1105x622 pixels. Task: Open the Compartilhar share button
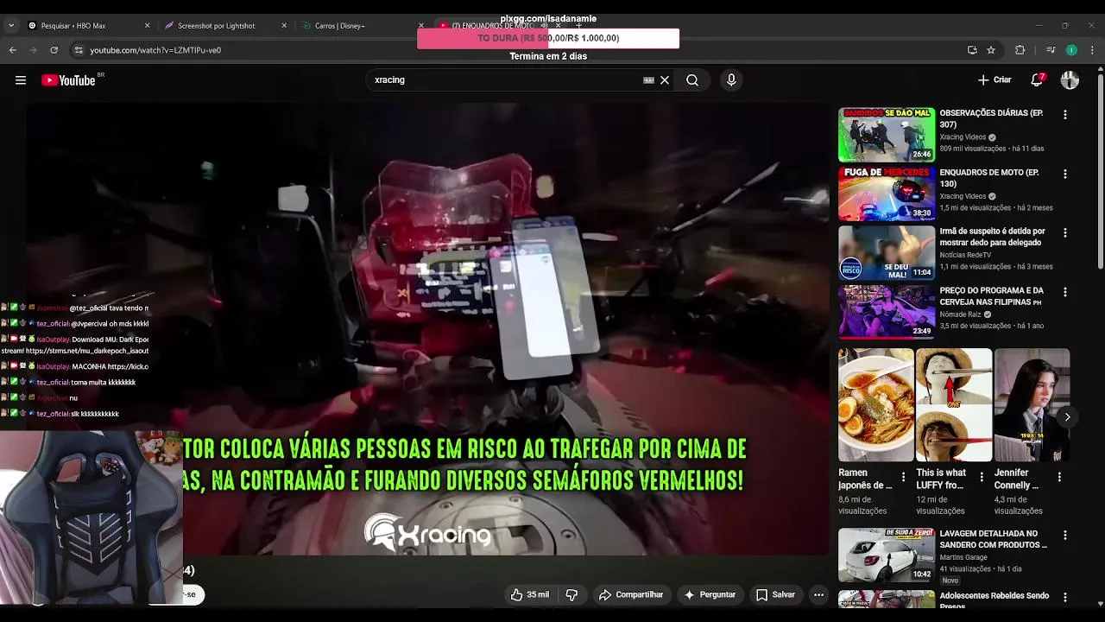[x=631, y=594]
